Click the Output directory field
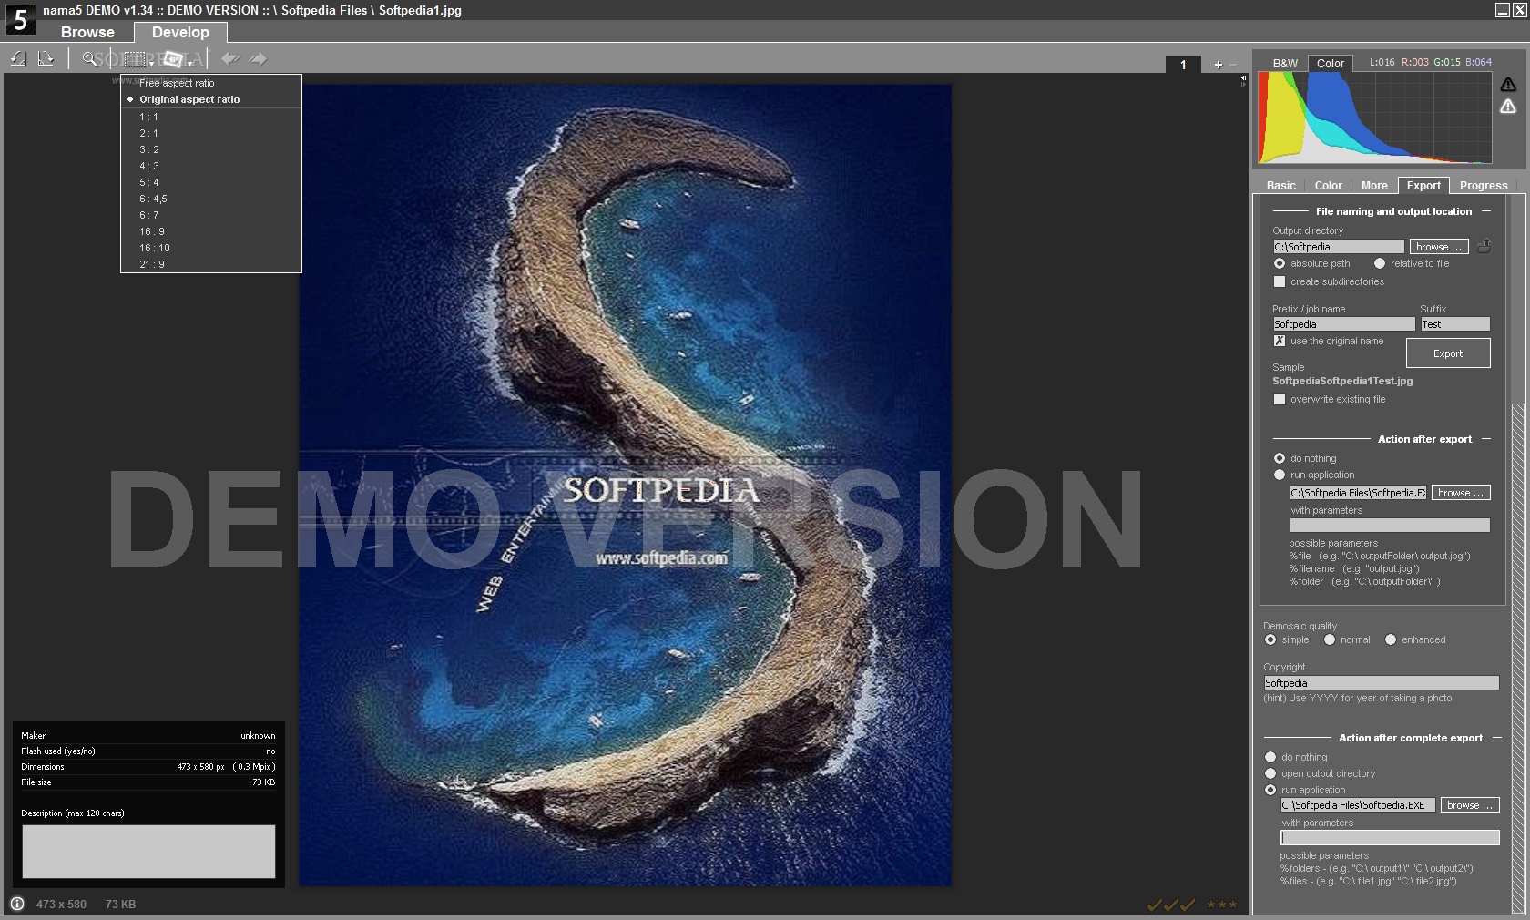The height and width of the screenshot is (920, 1530). point(1338,247)
